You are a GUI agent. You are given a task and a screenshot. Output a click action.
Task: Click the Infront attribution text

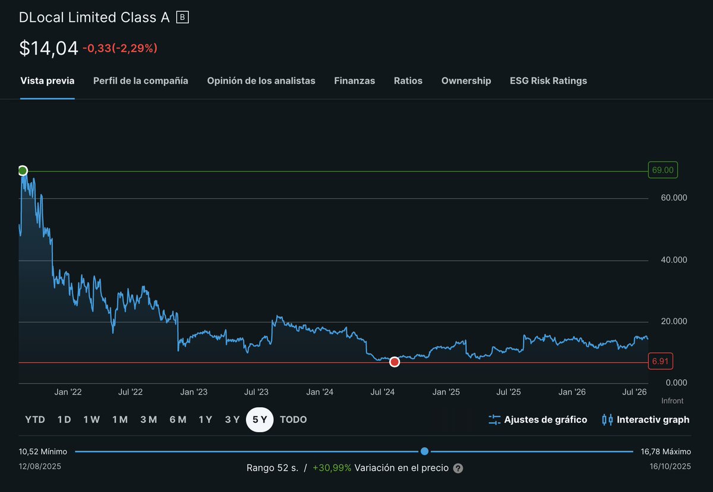pyautogui.click(x=672, y=401)
